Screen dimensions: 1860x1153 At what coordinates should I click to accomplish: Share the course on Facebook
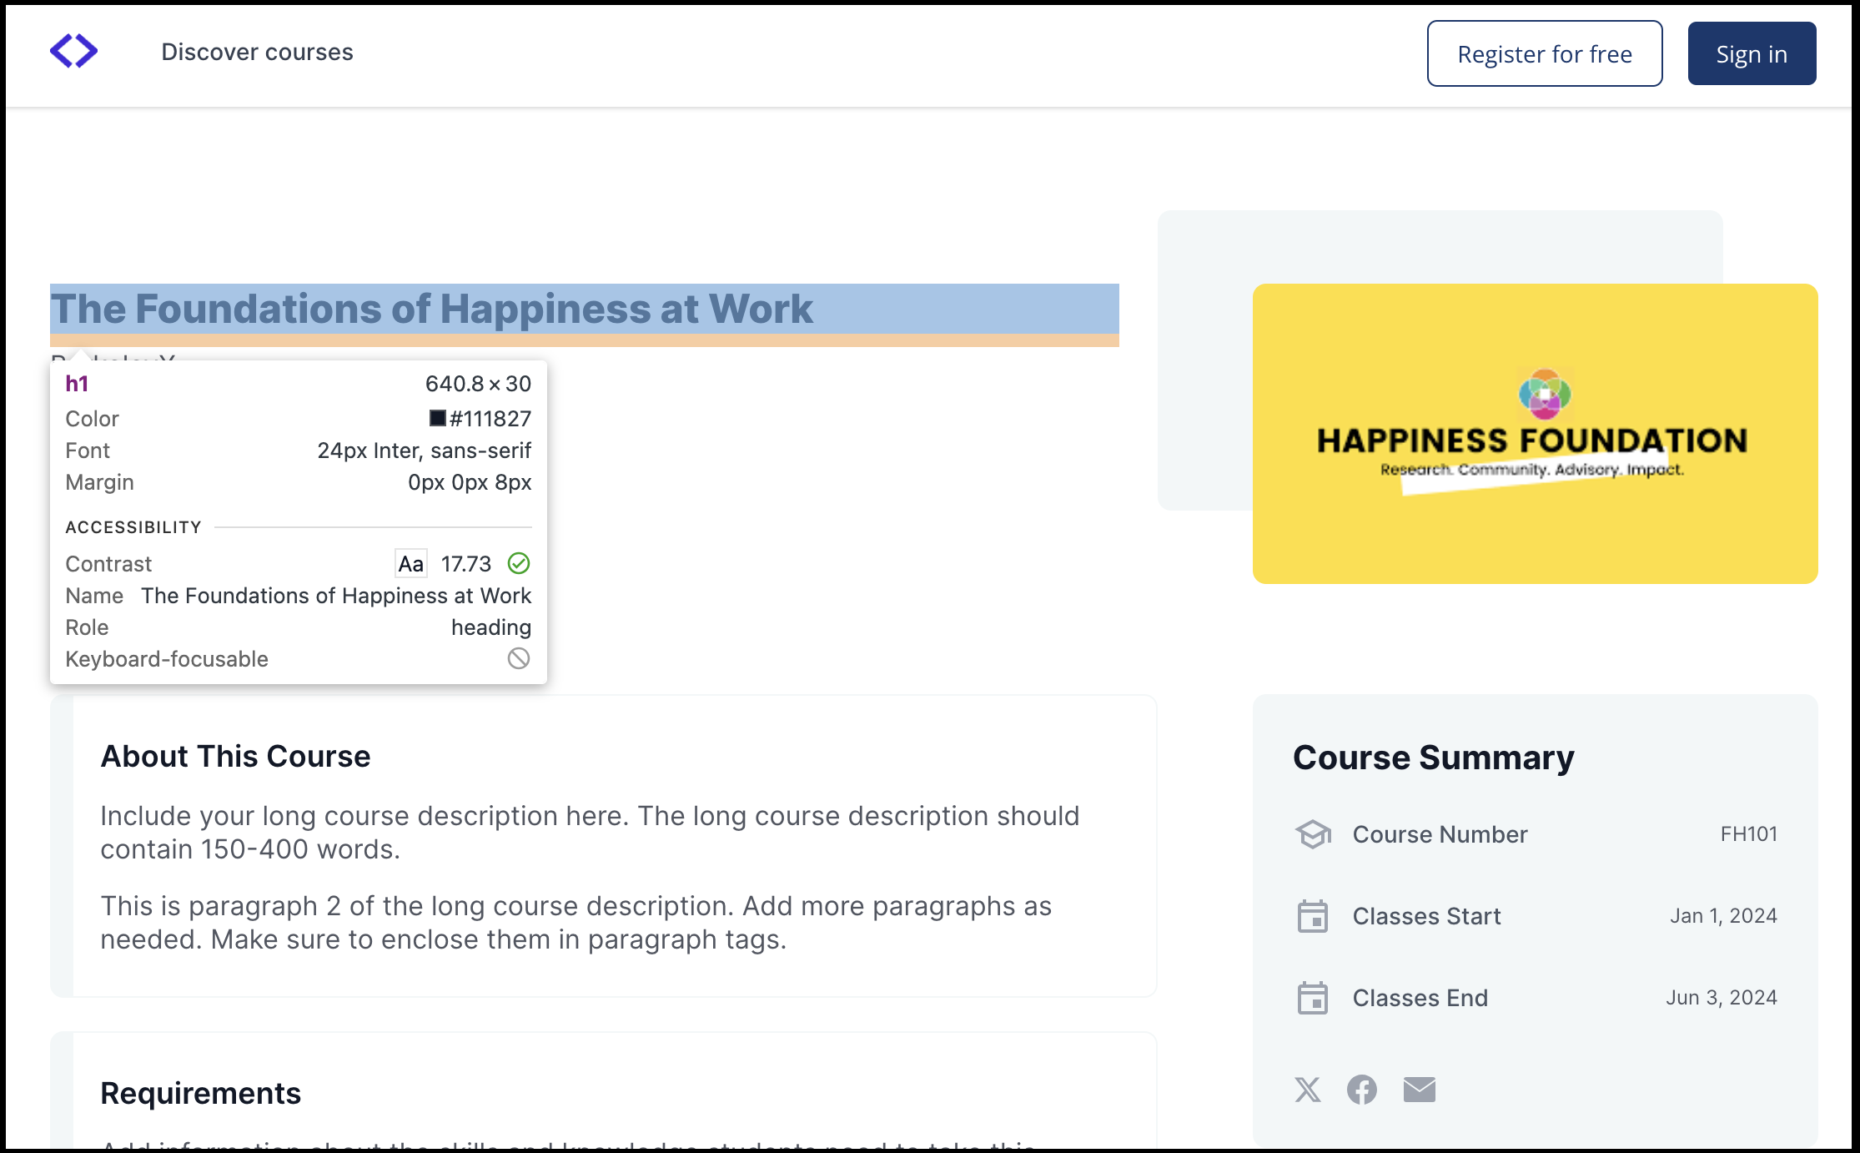[x=1362, y=1090]
